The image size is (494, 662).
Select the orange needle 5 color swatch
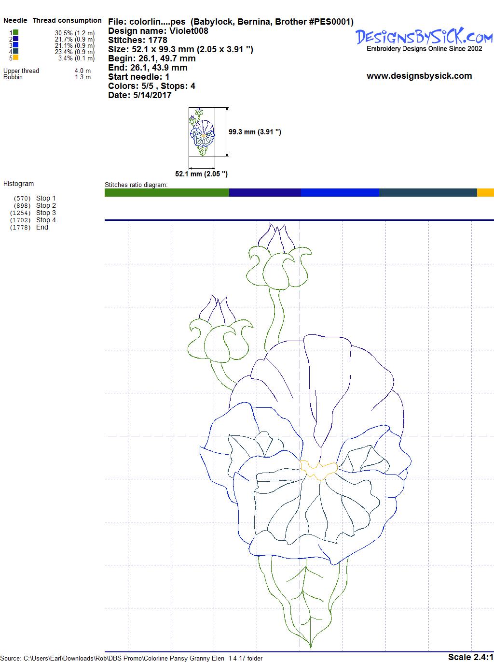click(x=15, y=58)
